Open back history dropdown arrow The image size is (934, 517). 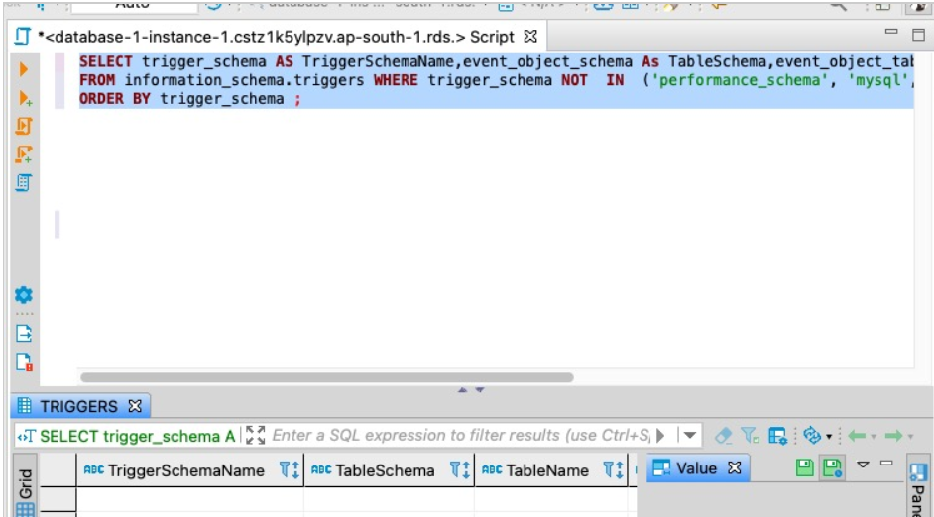(x=874, y=437)
